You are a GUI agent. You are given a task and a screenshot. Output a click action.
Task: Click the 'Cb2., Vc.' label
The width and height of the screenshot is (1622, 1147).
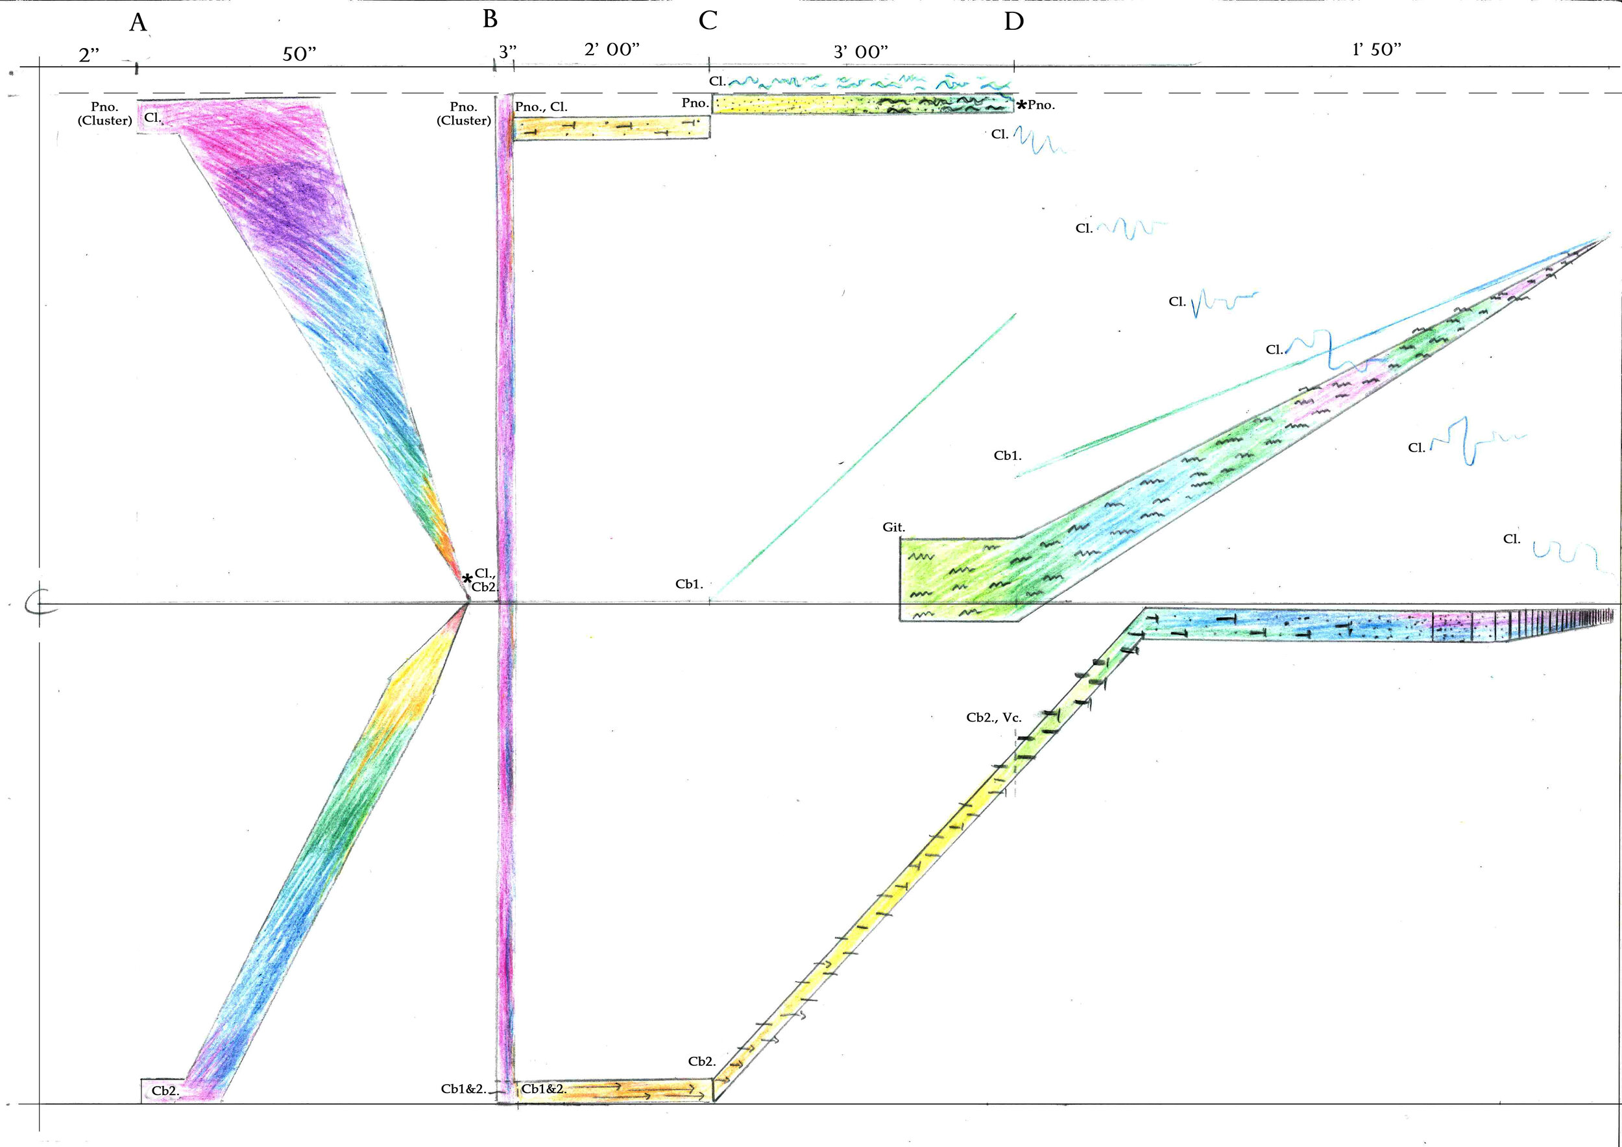click(x=994, y=717)
